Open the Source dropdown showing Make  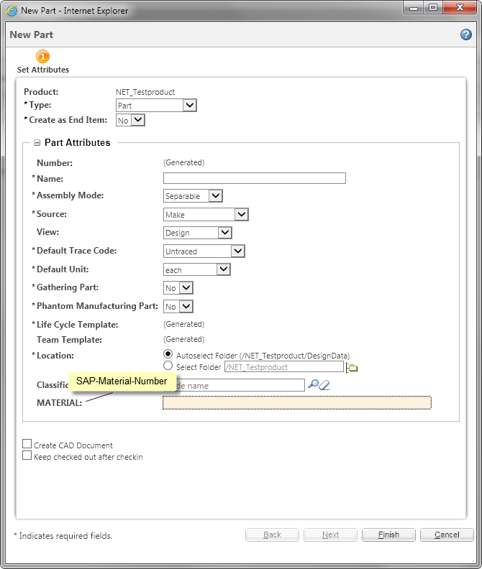206,215
